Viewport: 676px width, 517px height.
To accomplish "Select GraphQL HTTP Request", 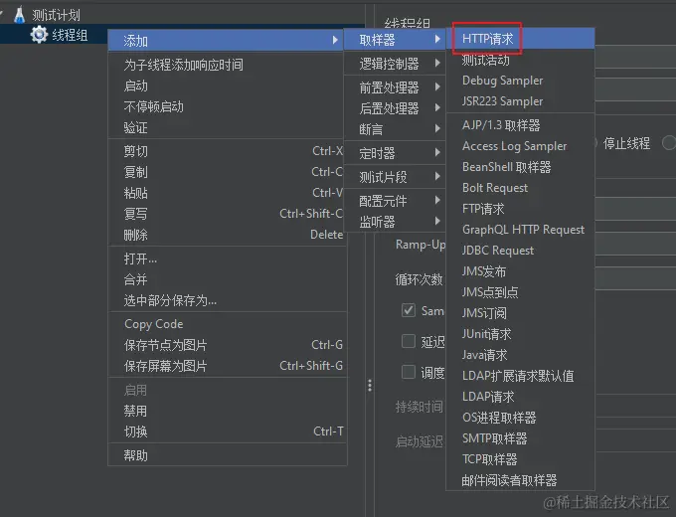I will [x=520, y=230].
